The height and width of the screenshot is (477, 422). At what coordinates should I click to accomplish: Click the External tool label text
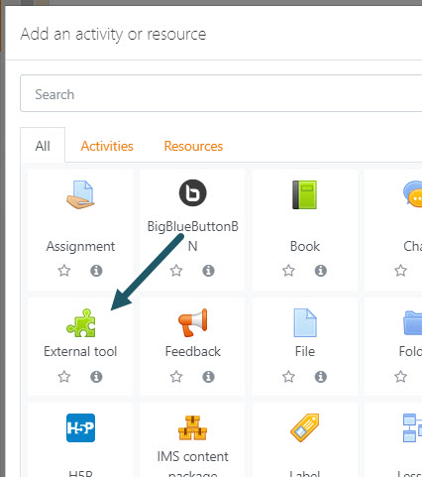[80, 351]
